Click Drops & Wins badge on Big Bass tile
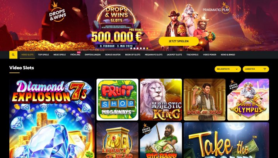278x158 pixels. point(147,129)
